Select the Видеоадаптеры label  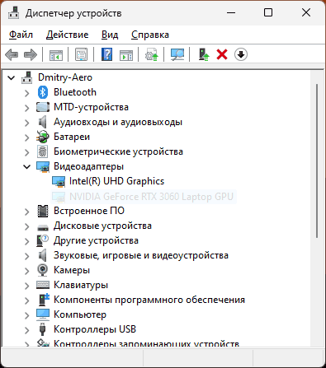pos(88,166)
